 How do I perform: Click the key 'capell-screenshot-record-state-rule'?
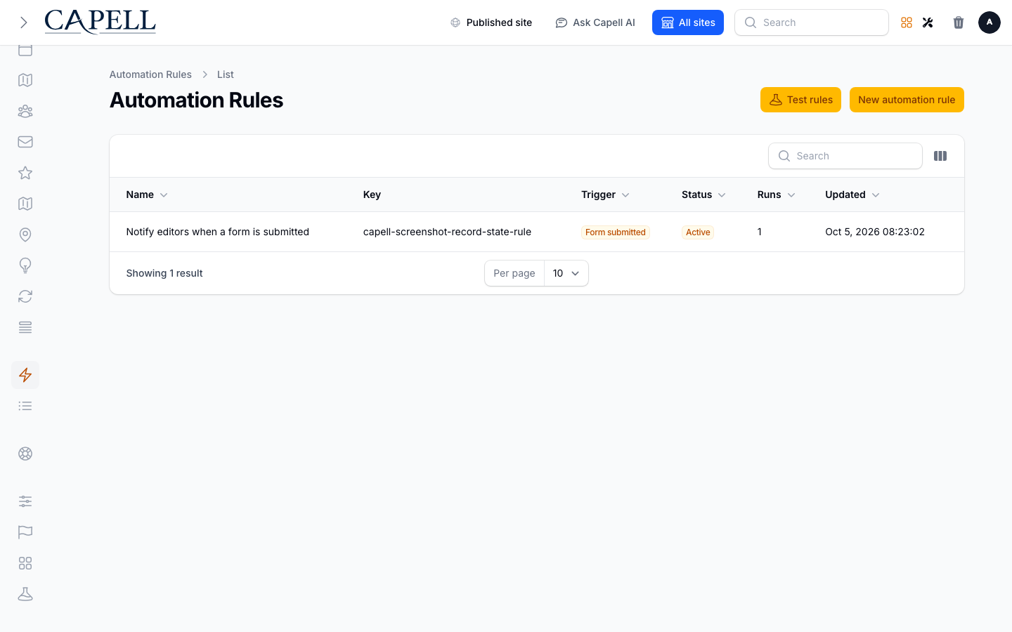tap(447, 232)
